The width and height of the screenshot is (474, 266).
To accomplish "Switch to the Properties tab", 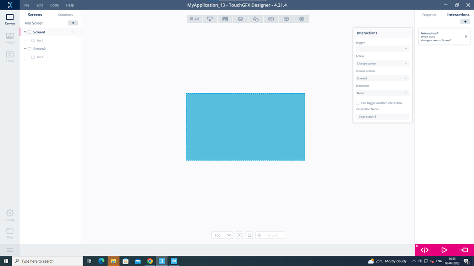I will (x=429, y=15).
